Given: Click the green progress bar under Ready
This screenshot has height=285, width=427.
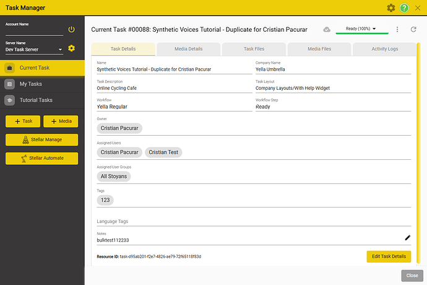Looking at the screenshot, I should tap(362, 33).
